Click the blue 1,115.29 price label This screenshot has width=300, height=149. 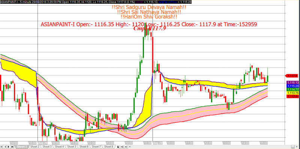coord(292,86)
